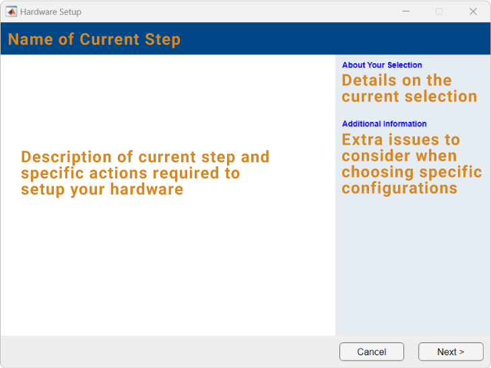491x368 pixels.
Task: Click the greyed-out maximize window button
Action: [439, 11]
